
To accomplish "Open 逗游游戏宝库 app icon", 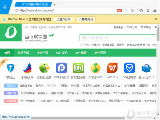I will [x=44, y=68].
